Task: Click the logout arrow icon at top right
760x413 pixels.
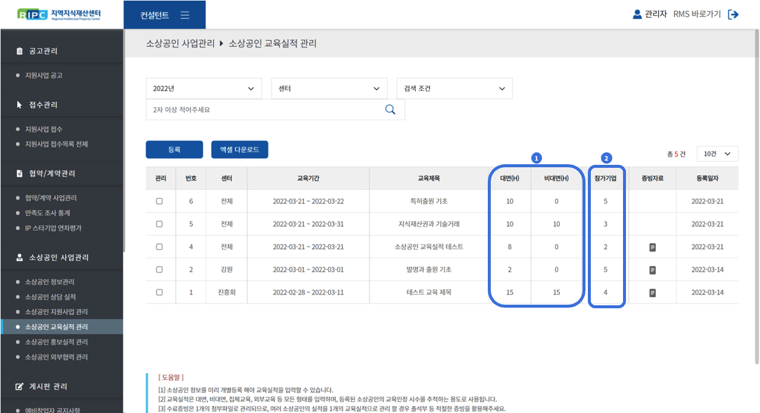Action: [x=733, y=14]
